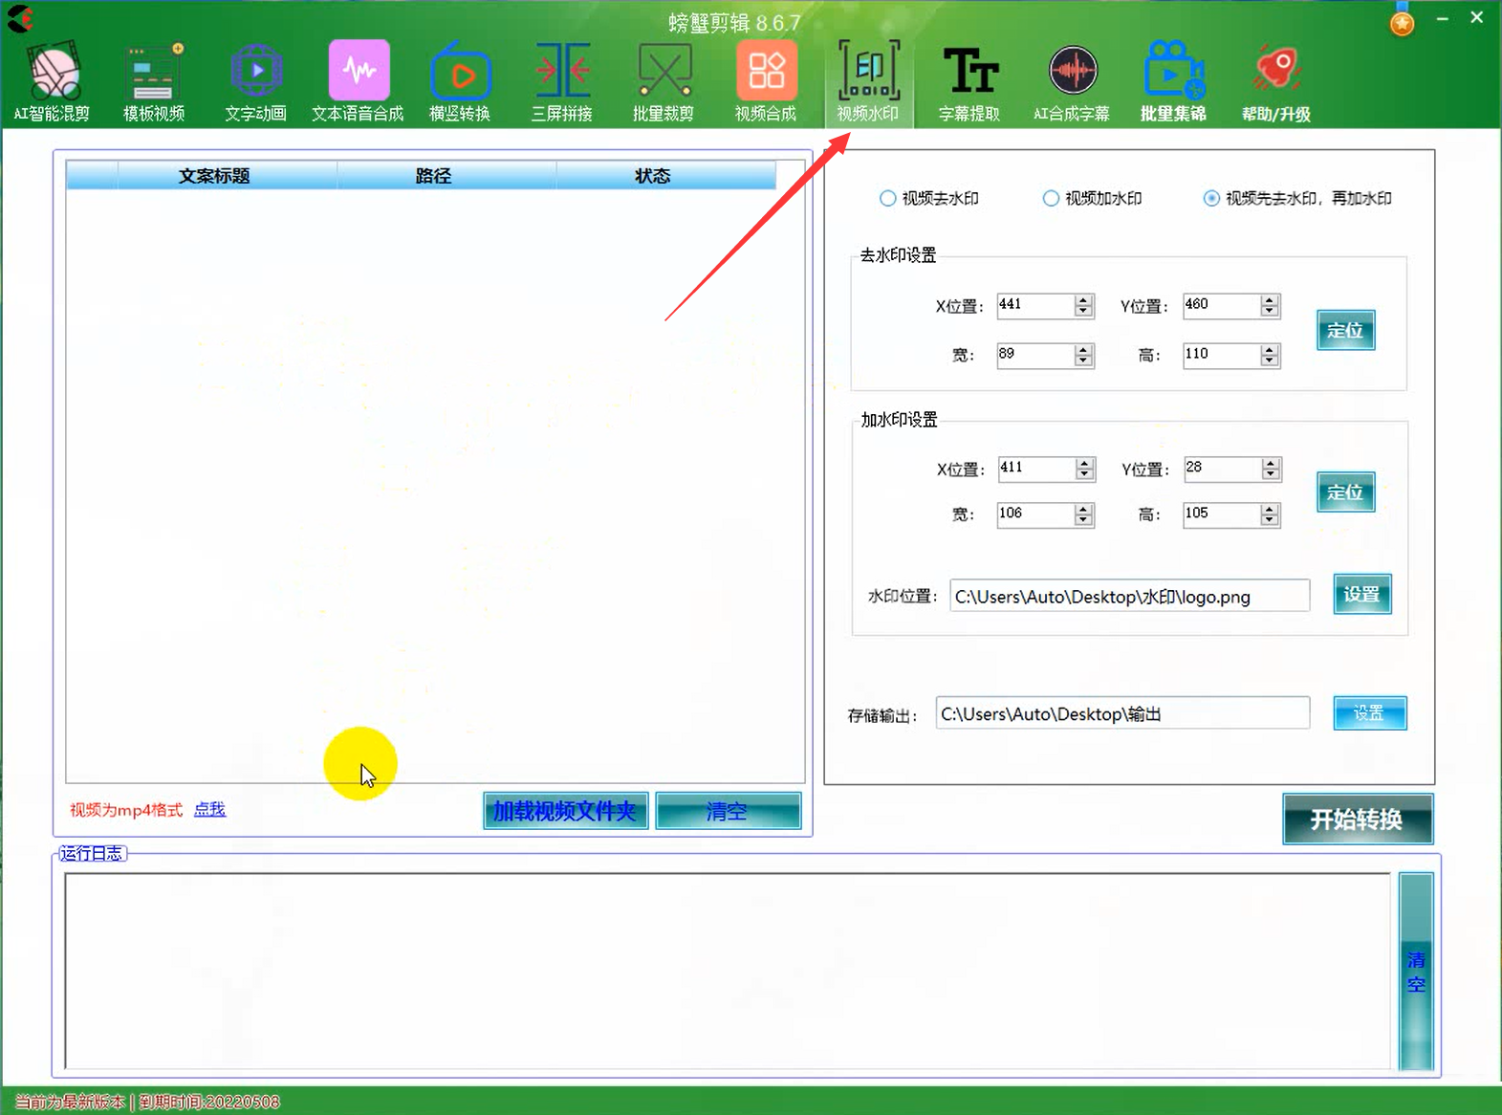Open the 批量裁剪 tool

[x=664, y=82]
